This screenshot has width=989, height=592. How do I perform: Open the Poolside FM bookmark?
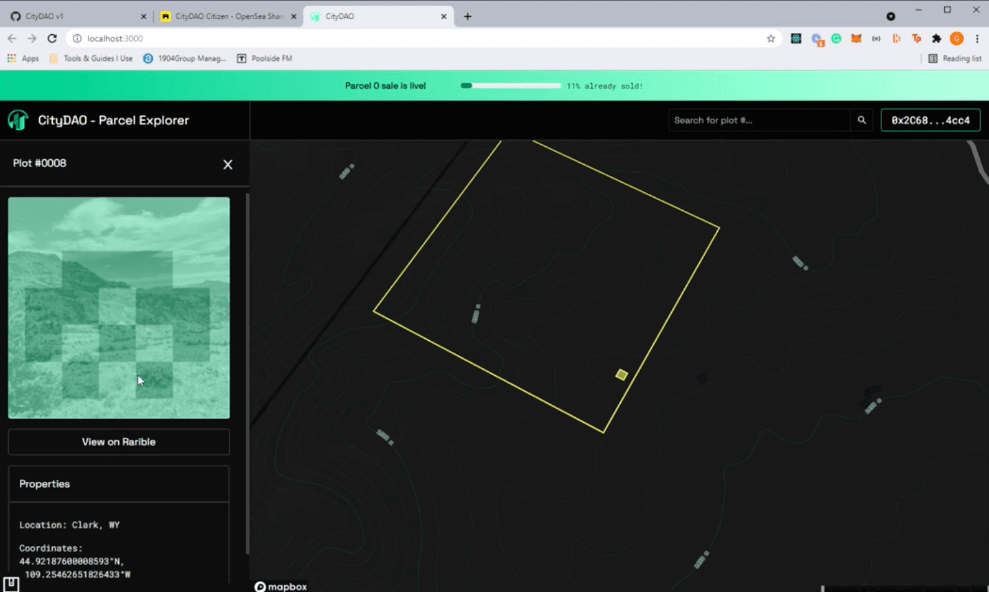click(x=264, y=58)
